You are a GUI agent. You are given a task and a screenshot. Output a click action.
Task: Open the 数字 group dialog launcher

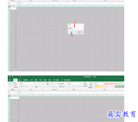click(x=81, y=90)
